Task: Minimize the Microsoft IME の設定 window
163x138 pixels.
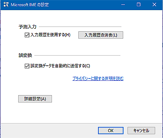Action: point(123,5)
